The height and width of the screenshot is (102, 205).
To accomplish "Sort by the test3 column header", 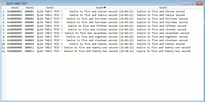I will tap(50, 8).
